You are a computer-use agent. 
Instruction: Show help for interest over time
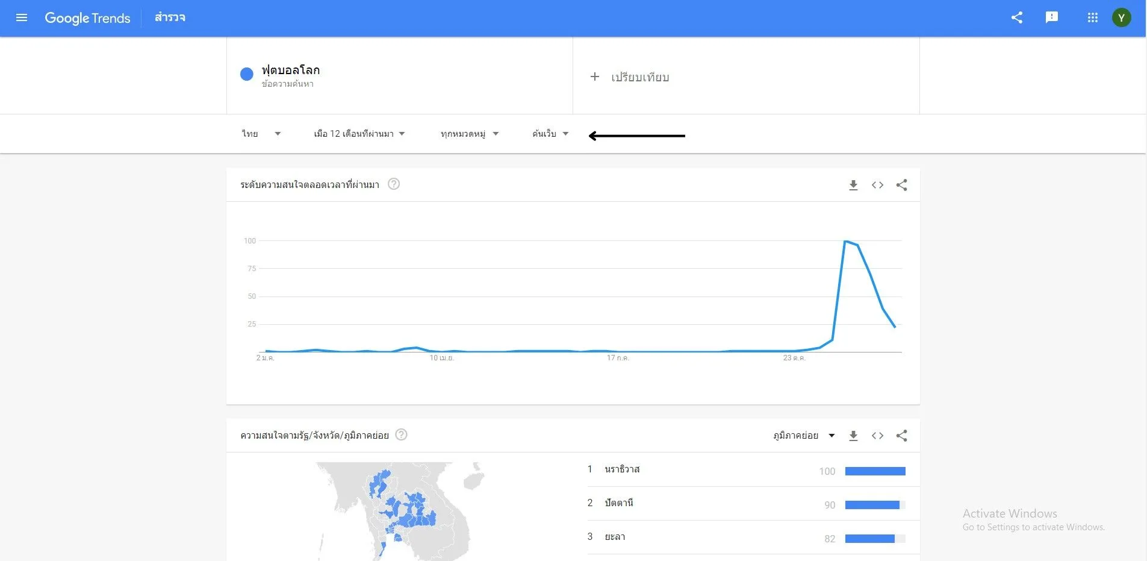394,184
